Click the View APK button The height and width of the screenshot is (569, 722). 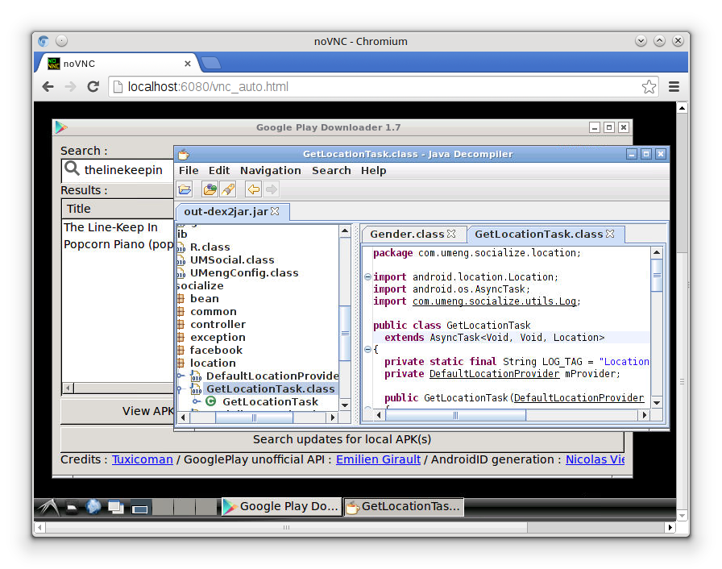pos(118,411)
